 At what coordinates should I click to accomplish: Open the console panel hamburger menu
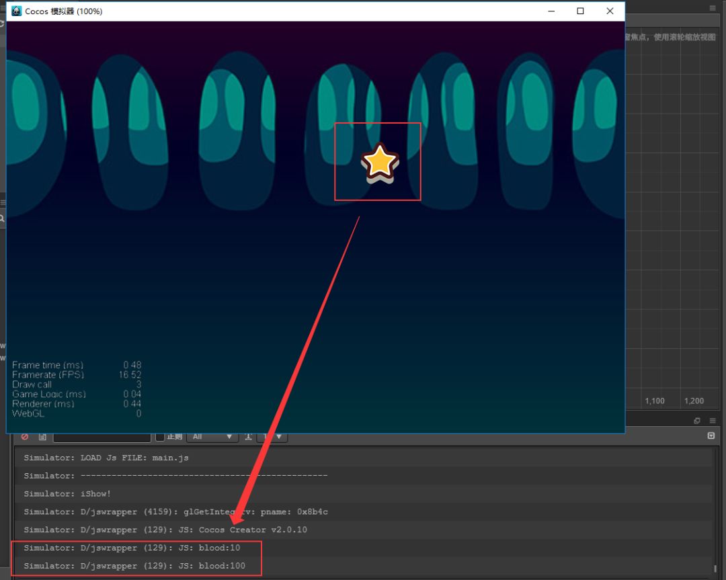[713, 421]
